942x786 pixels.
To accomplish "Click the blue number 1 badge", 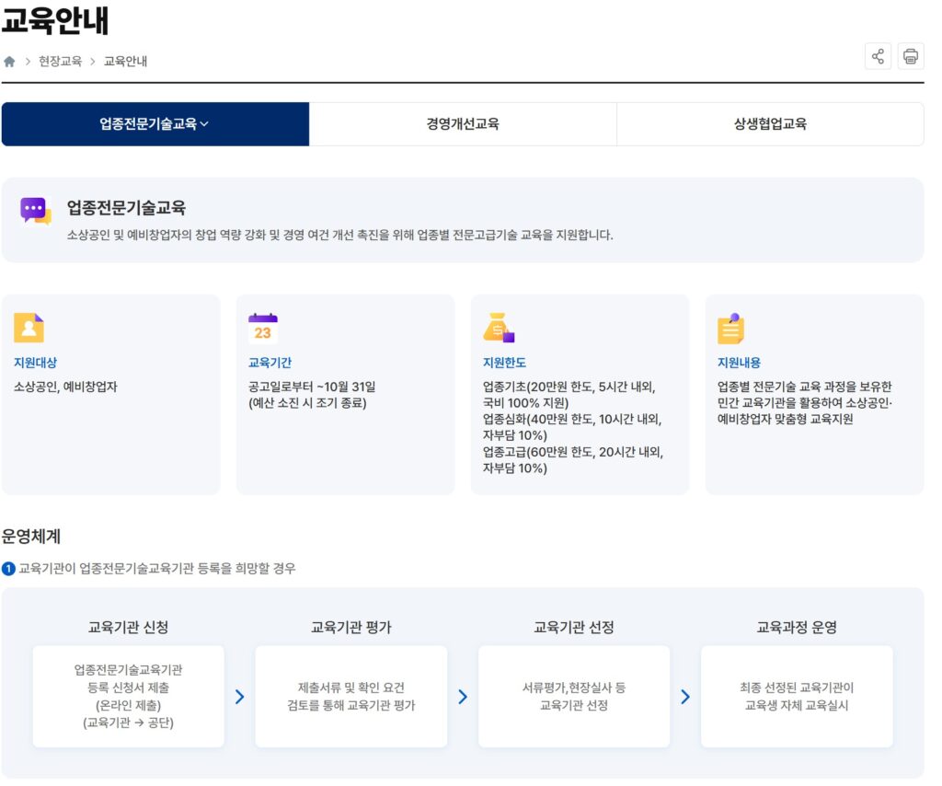I will (x=8, y=569).
